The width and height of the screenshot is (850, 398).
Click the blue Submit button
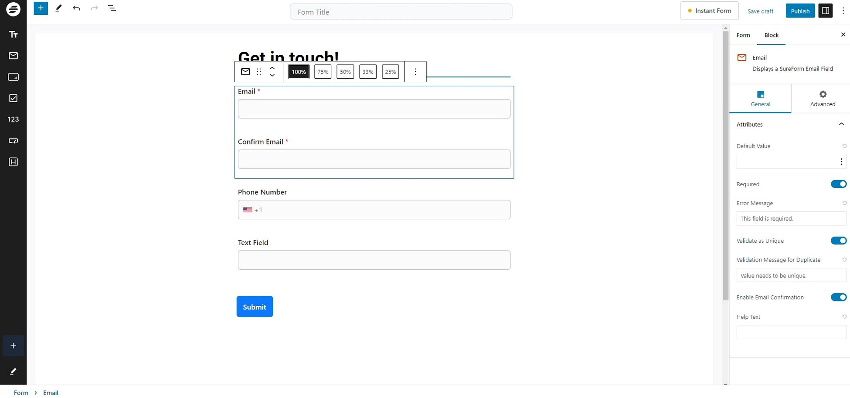click(255, 307)
